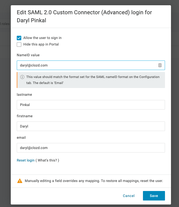179x207 pixels.
Task: Click "( What's this? )" next to Reset login
Action: click(x=47, y=160)
